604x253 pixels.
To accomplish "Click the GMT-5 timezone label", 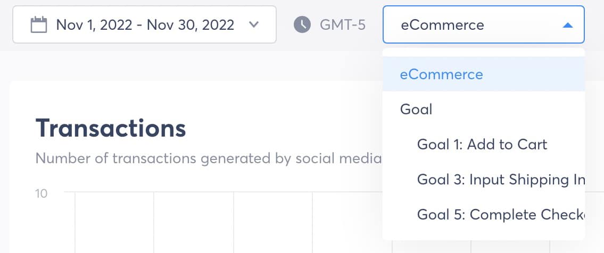I will (x=343, y=25).
